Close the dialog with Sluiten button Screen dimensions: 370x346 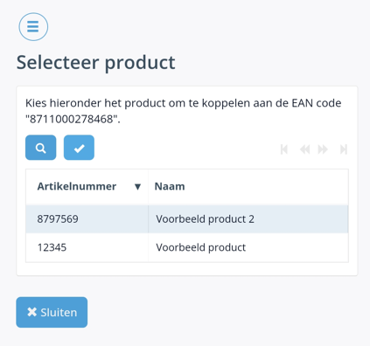click(x=52, y=312)
